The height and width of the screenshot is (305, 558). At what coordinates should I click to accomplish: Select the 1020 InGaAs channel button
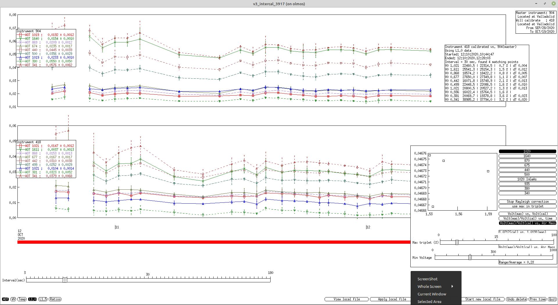[527, 179]
